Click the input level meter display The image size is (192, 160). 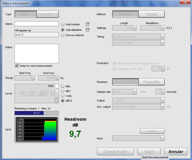pos(36,129)
